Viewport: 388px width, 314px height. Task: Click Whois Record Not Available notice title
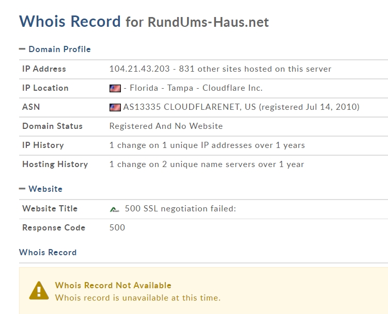point(113,285)
